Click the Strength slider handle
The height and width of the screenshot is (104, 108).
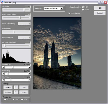pyautogui.click(x=24, y=10)
